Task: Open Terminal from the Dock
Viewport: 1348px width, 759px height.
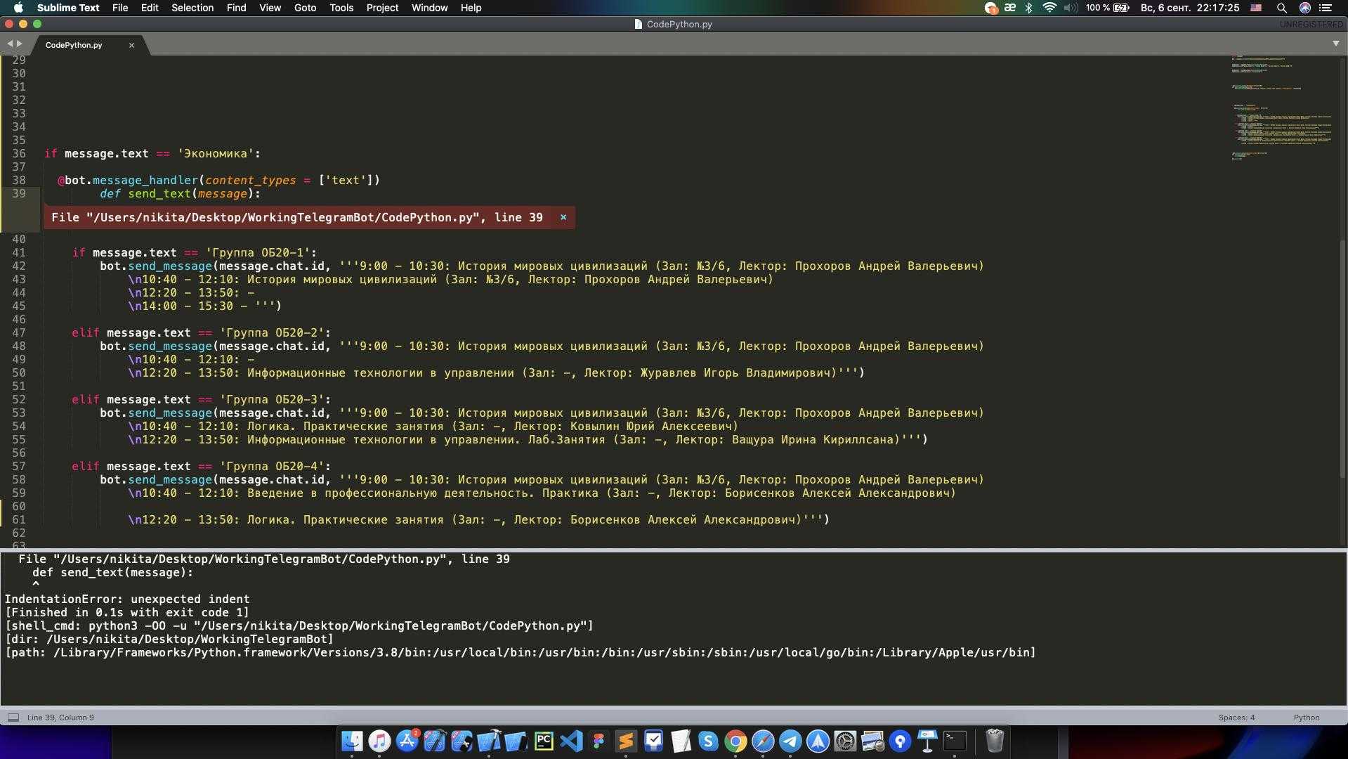Action: (955, 741)
